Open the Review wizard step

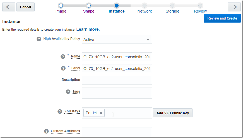(200, 6)
